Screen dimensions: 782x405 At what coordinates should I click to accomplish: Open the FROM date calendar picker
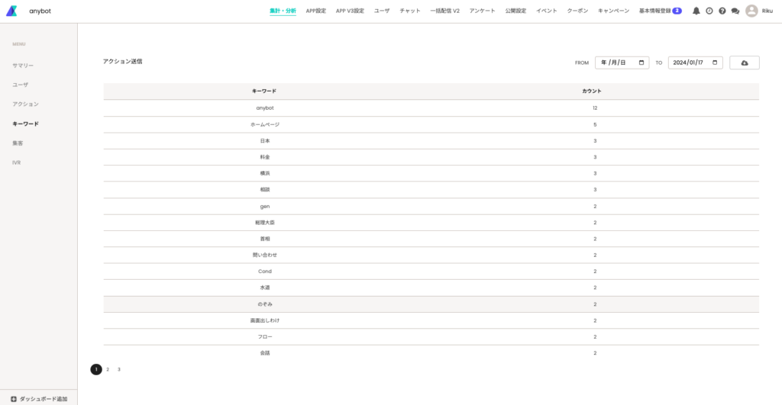tap(642, 63)
